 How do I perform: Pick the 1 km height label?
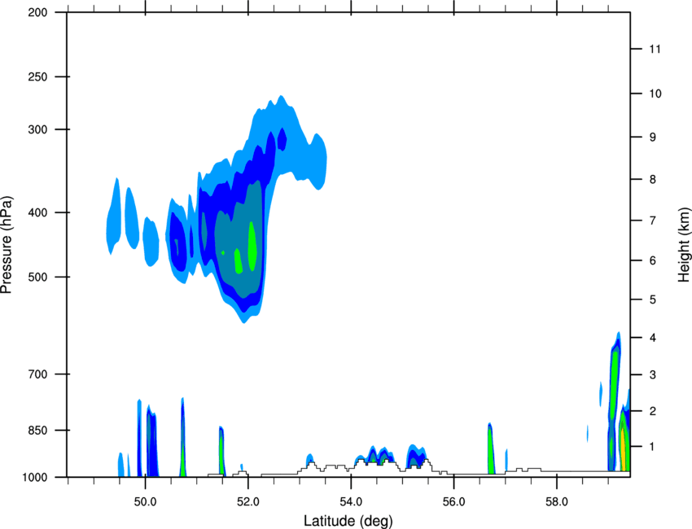pos(653,447)
